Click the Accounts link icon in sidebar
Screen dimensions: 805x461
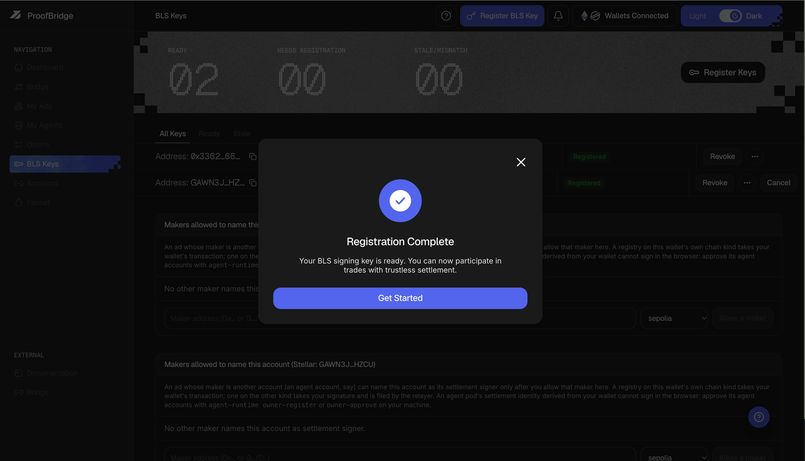click(19, 183)
